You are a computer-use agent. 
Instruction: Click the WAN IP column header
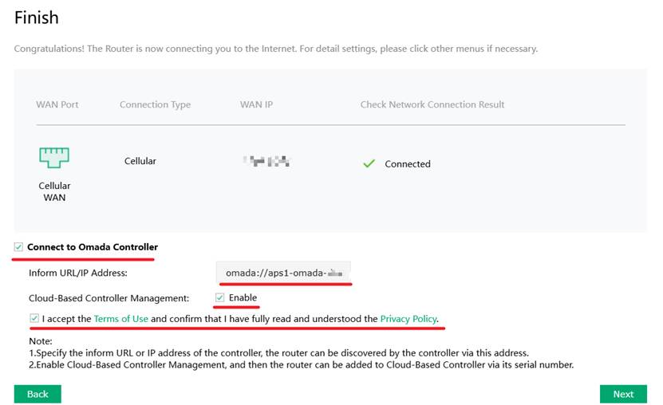257,104
